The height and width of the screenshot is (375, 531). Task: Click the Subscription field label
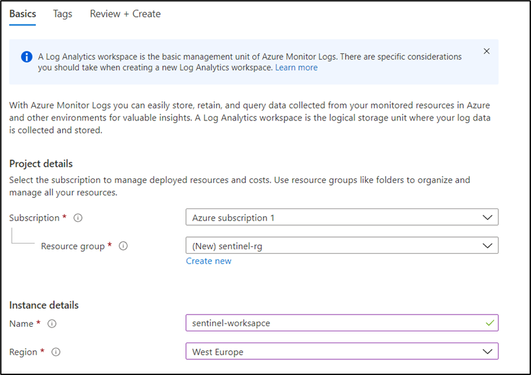(34, 218)
